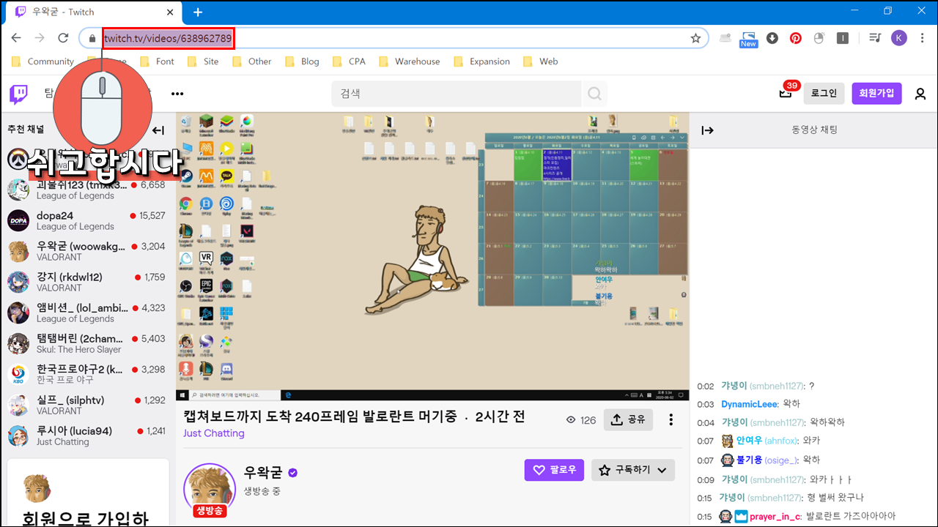Reload the page
This screenshot has width=938, height=527.
pos(63,38)
